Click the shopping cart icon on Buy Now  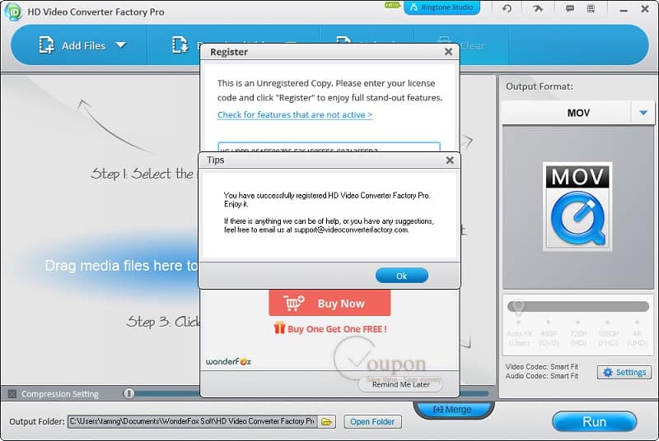point(294,303)
